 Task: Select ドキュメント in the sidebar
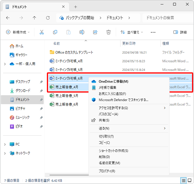click(x=22, y=100)
